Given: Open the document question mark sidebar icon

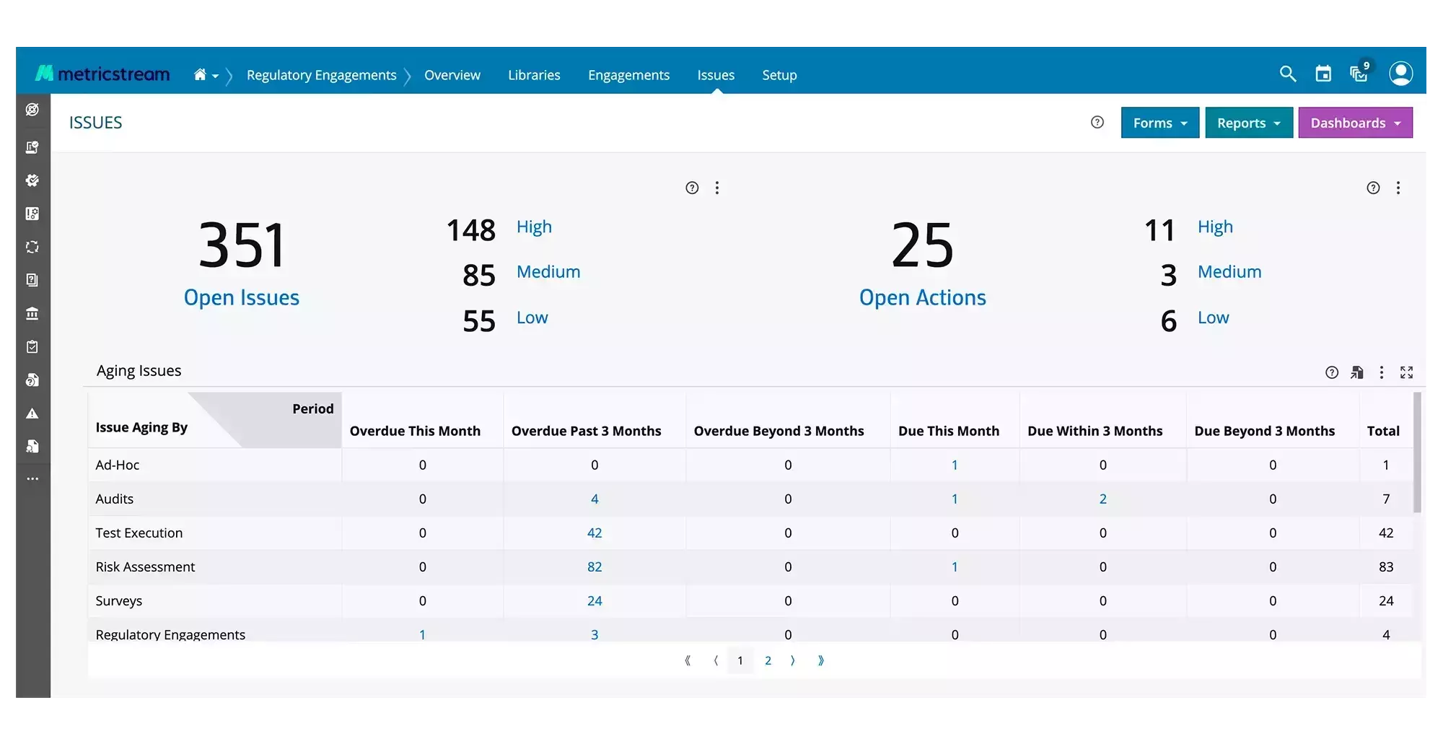Looking at the screenshot, I should [32, 380].
